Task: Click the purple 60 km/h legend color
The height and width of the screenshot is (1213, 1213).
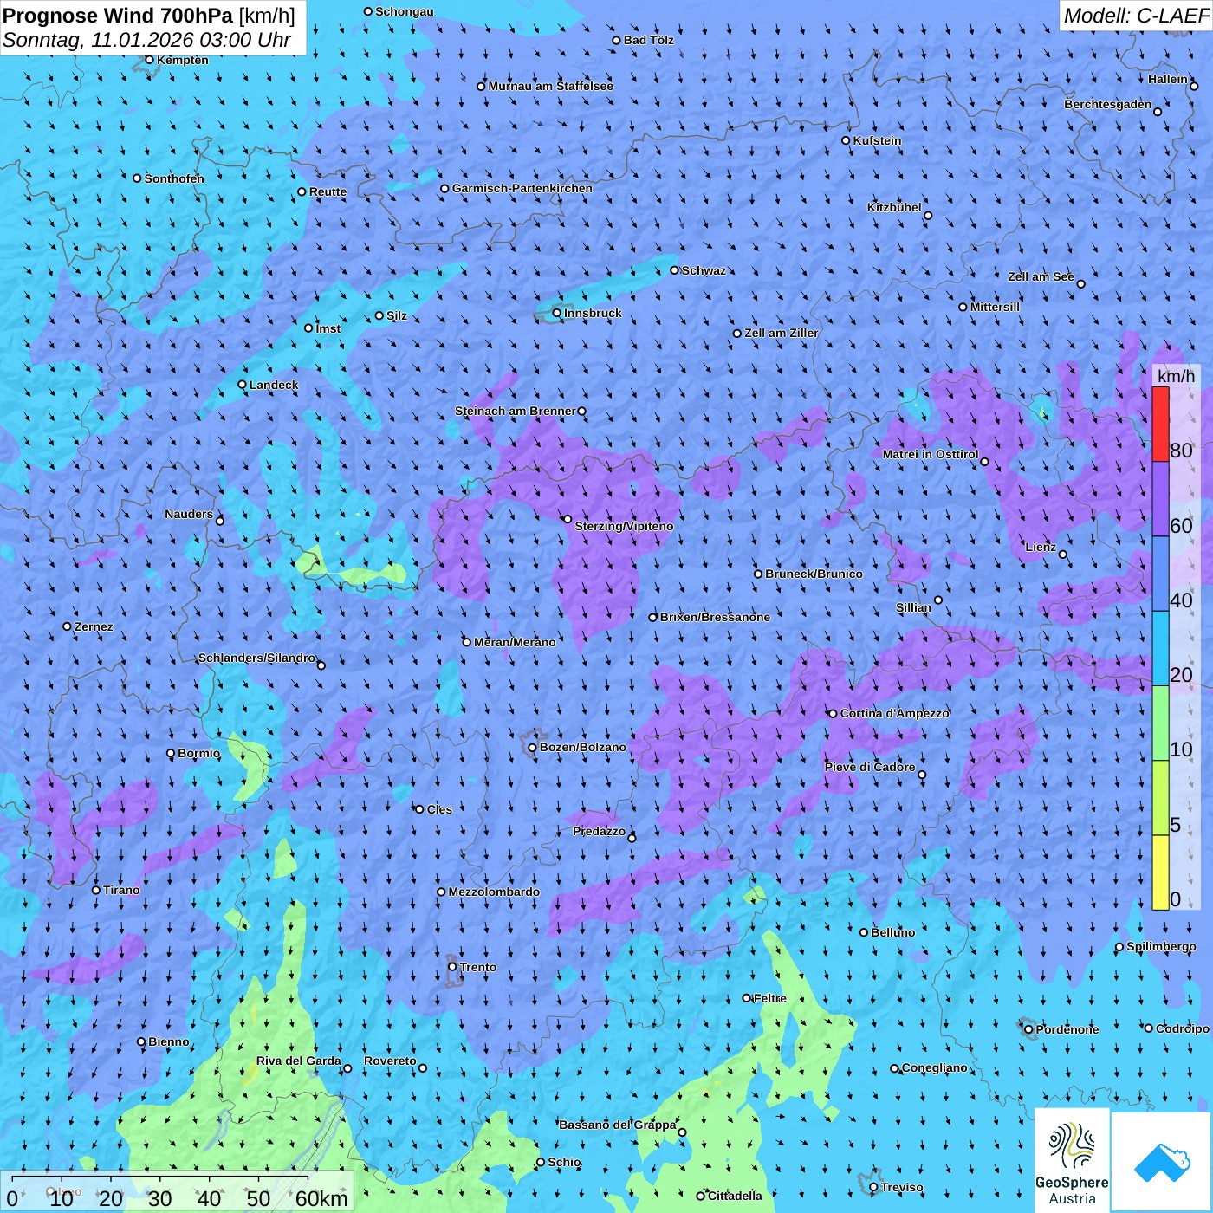Action: click(1160, 499)
